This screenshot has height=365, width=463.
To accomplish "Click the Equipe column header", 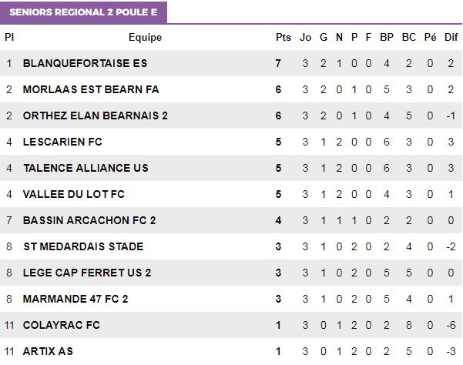I will click(x=145, y=38).
